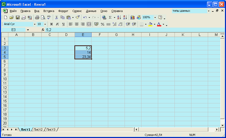226x138 pixels.
Task: Paste from clipboard icon
Action: [x=69, y=17]
